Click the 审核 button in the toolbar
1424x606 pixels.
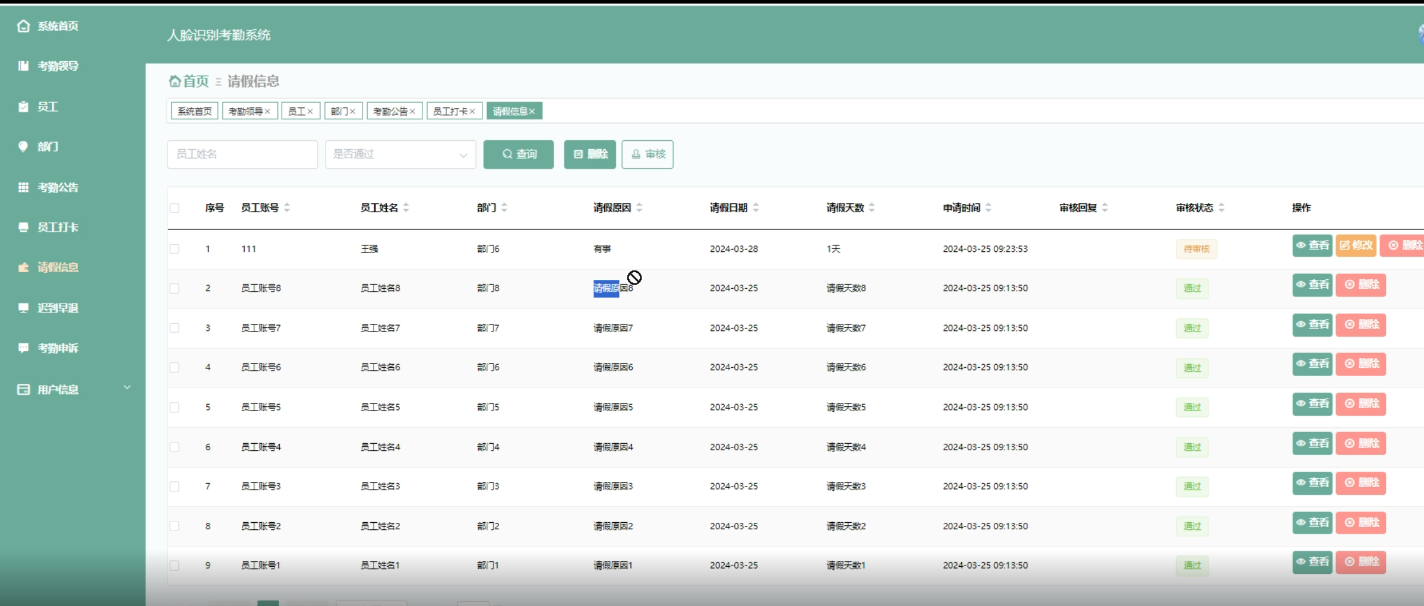647,154
